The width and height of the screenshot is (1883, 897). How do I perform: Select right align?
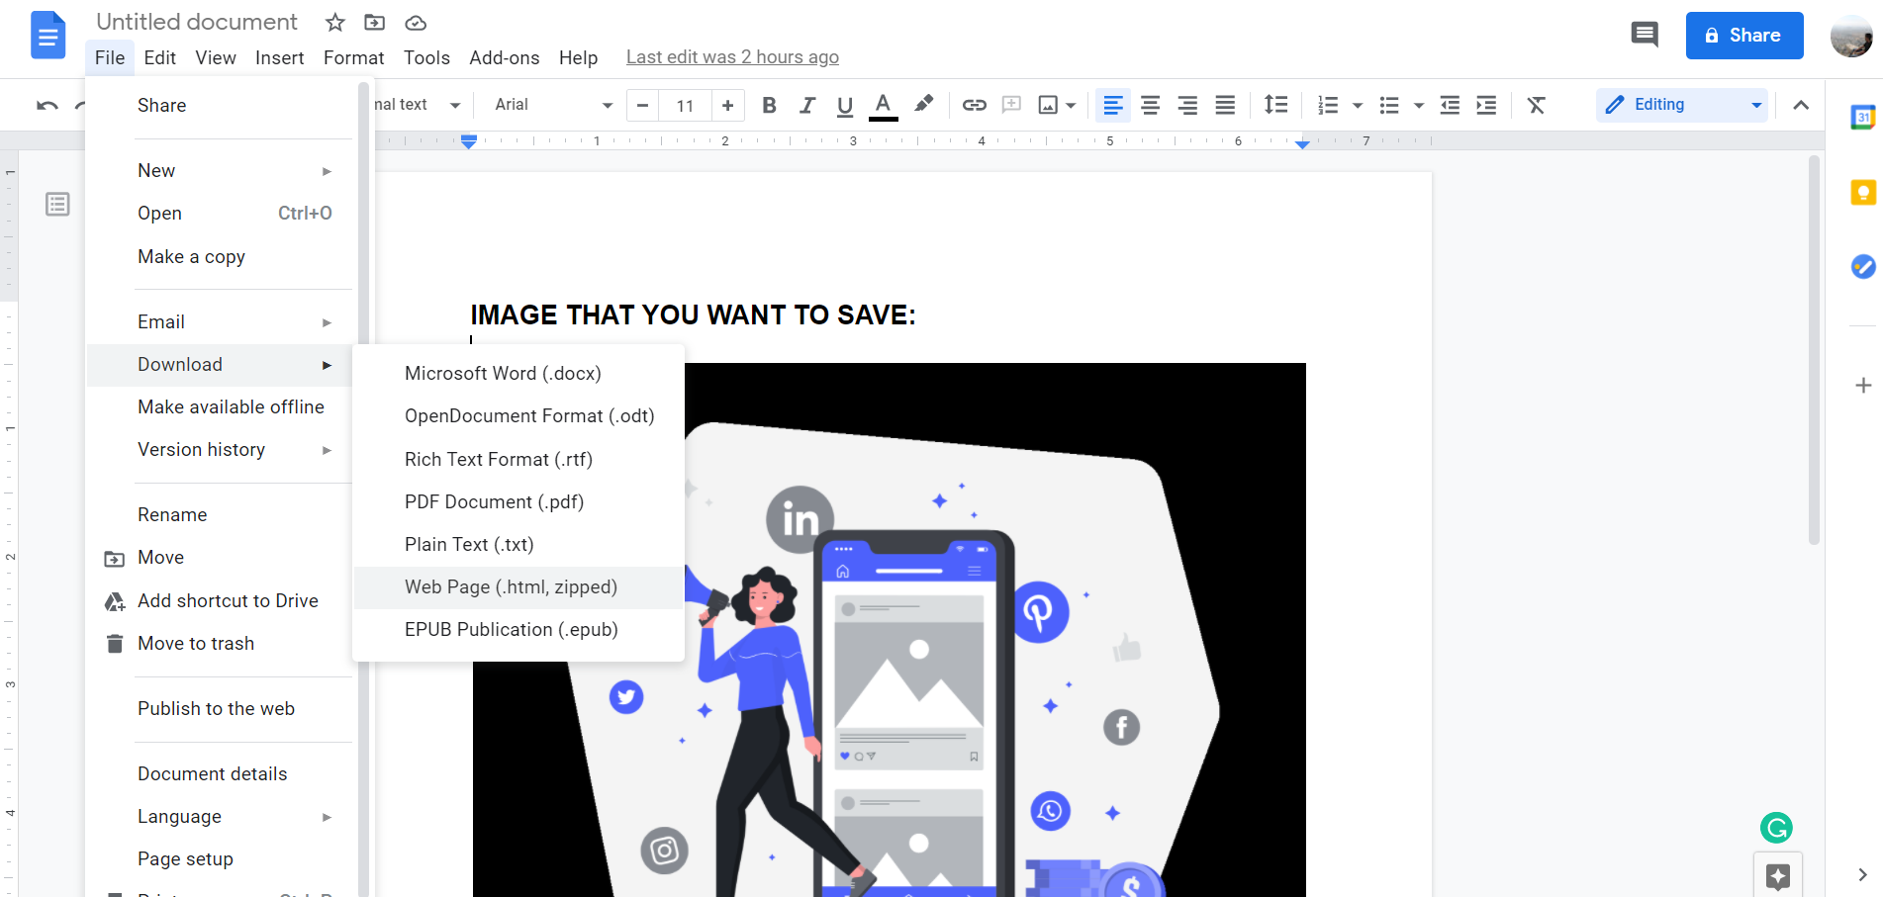tap(1188, 105)
